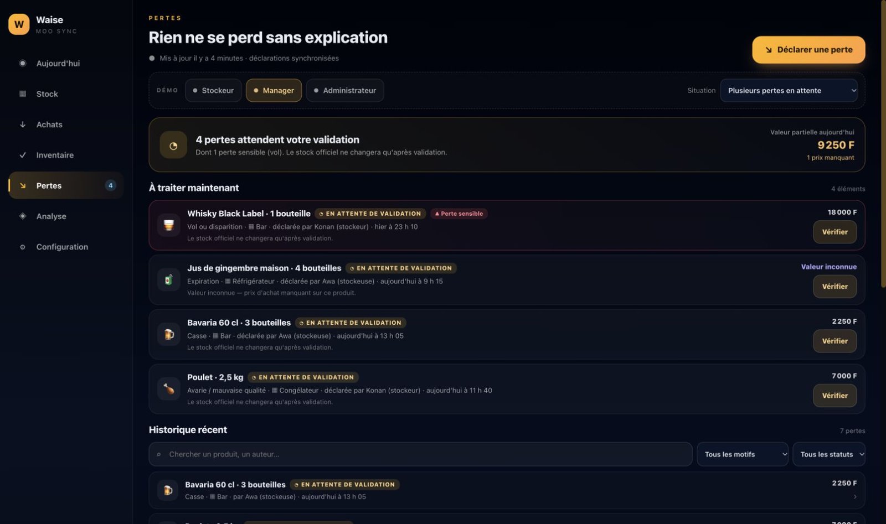Open the Stock section
Image resolution: width=886 pixels, height=524 pixels.
coord(65,94)
